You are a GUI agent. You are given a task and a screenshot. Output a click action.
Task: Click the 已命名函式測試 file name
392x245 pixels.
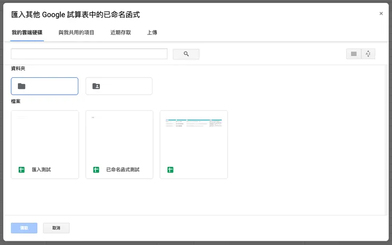123,170
